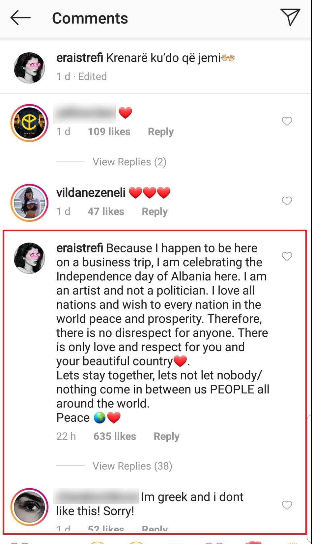View the 635 likes list

[115, 436]
